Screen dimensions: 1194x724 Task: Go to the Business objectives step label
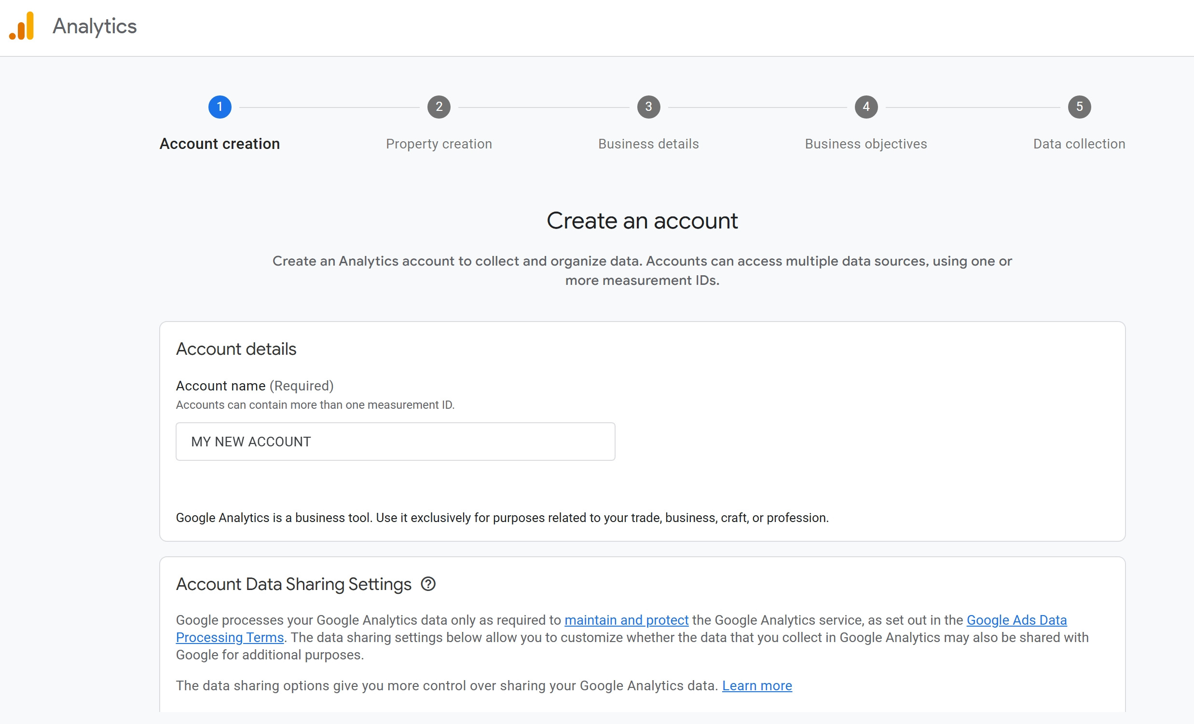[x=866, y=144]
